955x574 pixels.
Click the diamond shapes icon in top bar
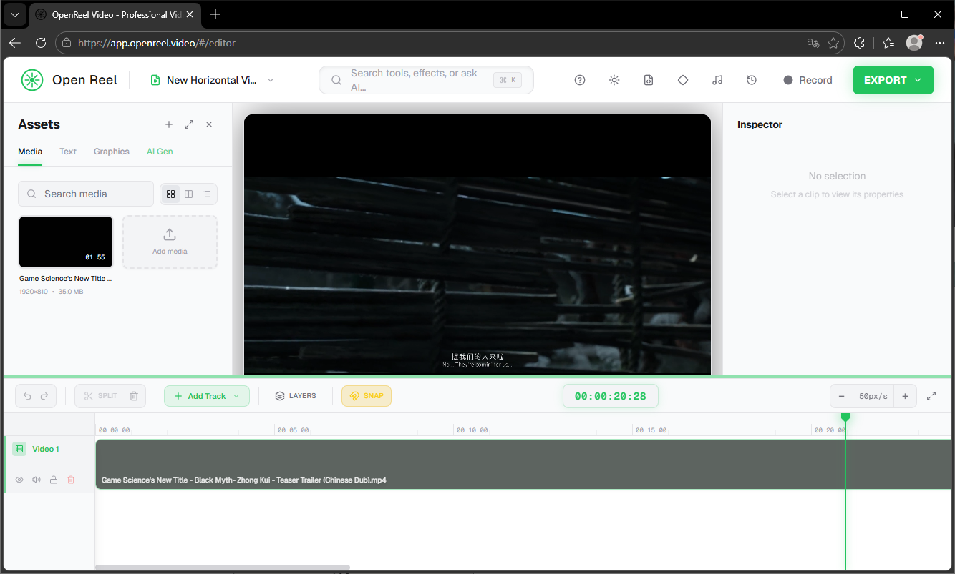pyautogui.click(x=683, y=80)
